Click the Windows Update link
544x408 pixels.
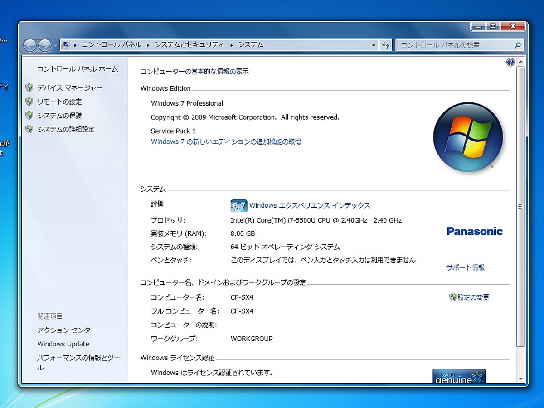point(63,344)
